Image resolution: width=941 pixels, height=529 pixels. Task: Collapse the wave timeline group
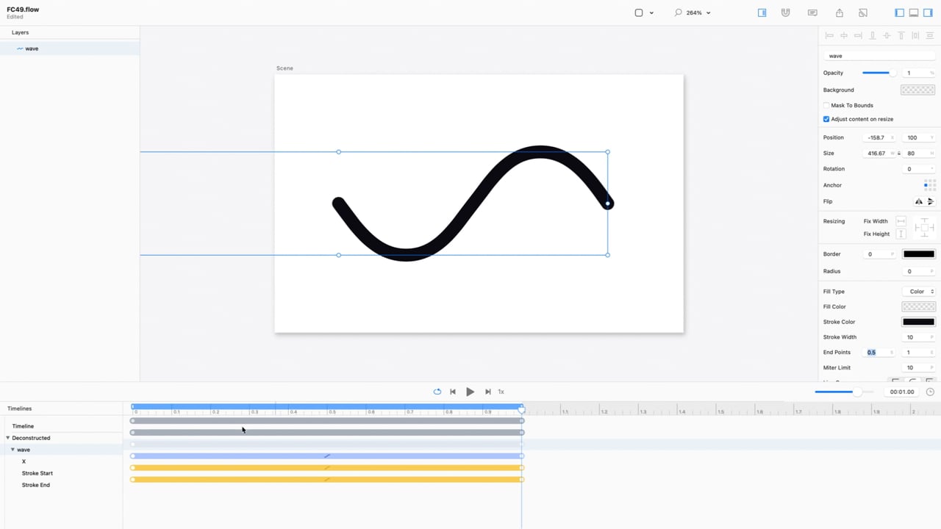click(x=12, y=450)
